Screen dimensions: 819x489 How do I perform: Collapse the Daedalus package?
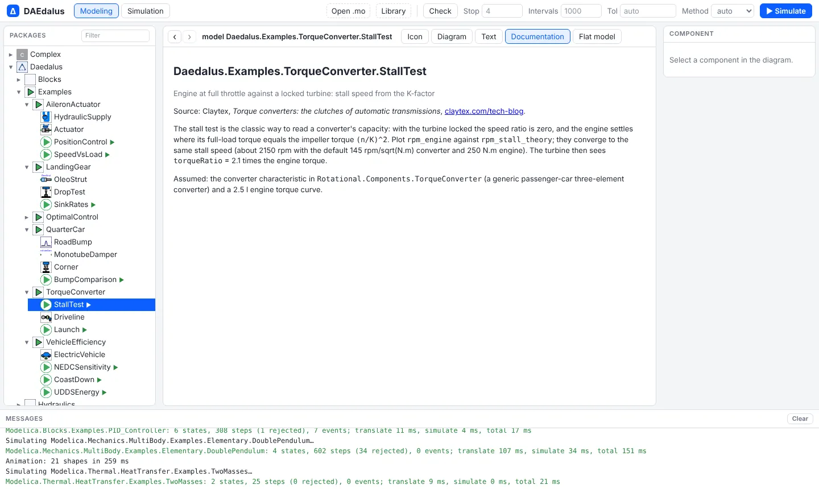tap(11, 67)
